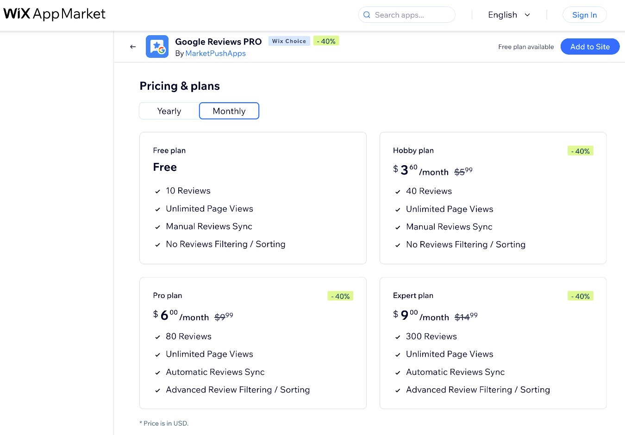Click the search magnifier icon
This screenshot has width=625, height=435.
coord(367,14)
